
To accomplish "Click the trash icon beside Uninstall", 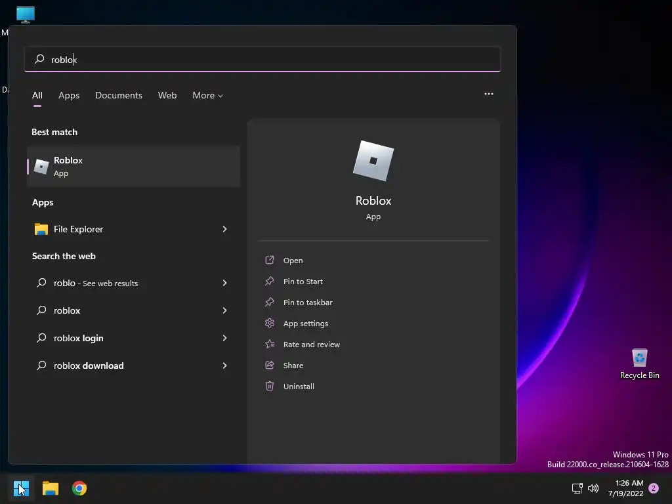I will click(270, 386).
